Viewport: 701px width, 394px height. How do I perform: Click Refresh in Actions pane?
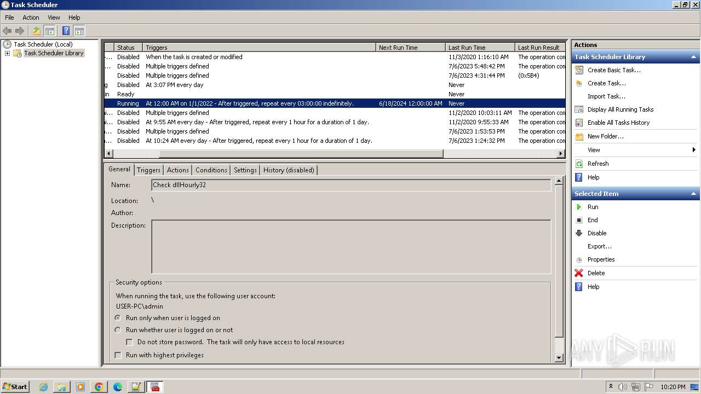coord(598,164)
